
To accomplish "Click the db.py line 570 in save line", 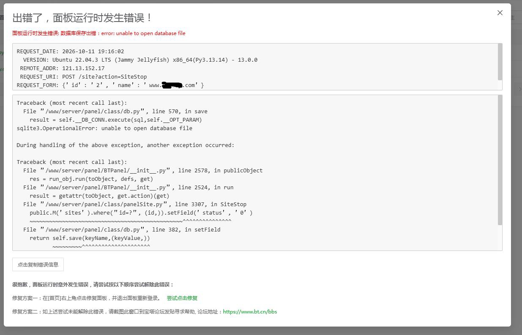I will coord(115,111).
